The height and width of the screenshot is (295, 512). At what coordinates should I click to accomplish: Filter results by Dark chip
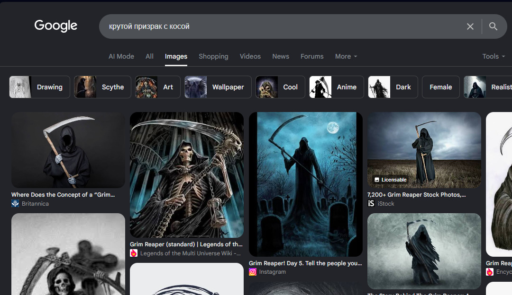(393, 87)
